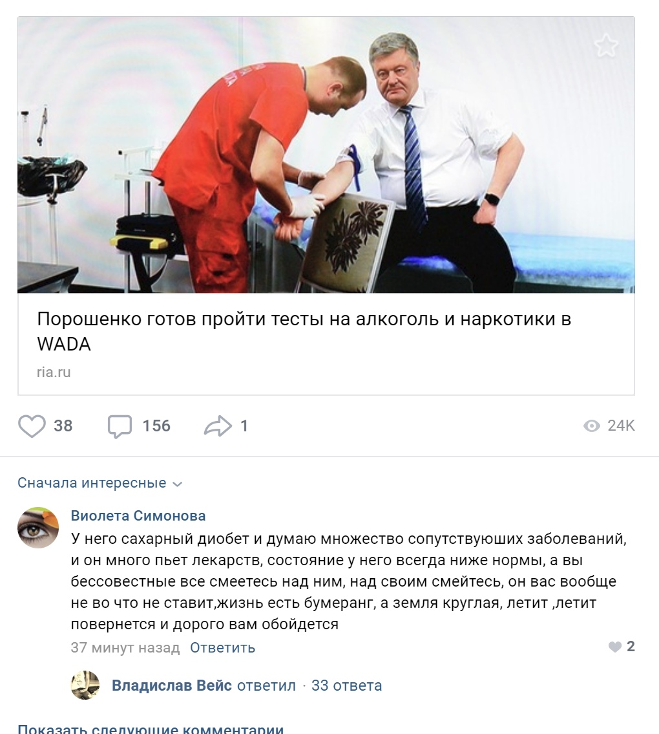Bookmark the article with the star icon

tap(606, 45)
